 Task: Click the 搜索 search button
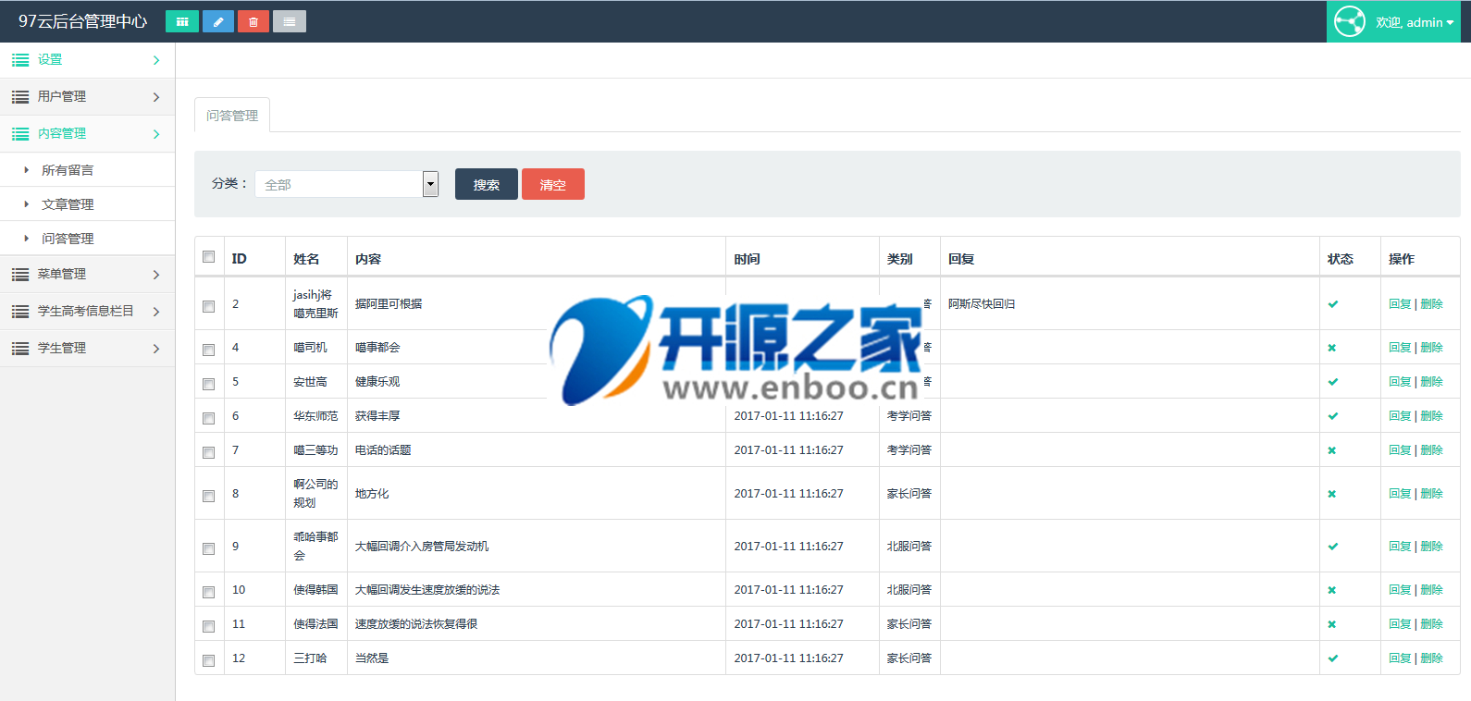[487, 184]
